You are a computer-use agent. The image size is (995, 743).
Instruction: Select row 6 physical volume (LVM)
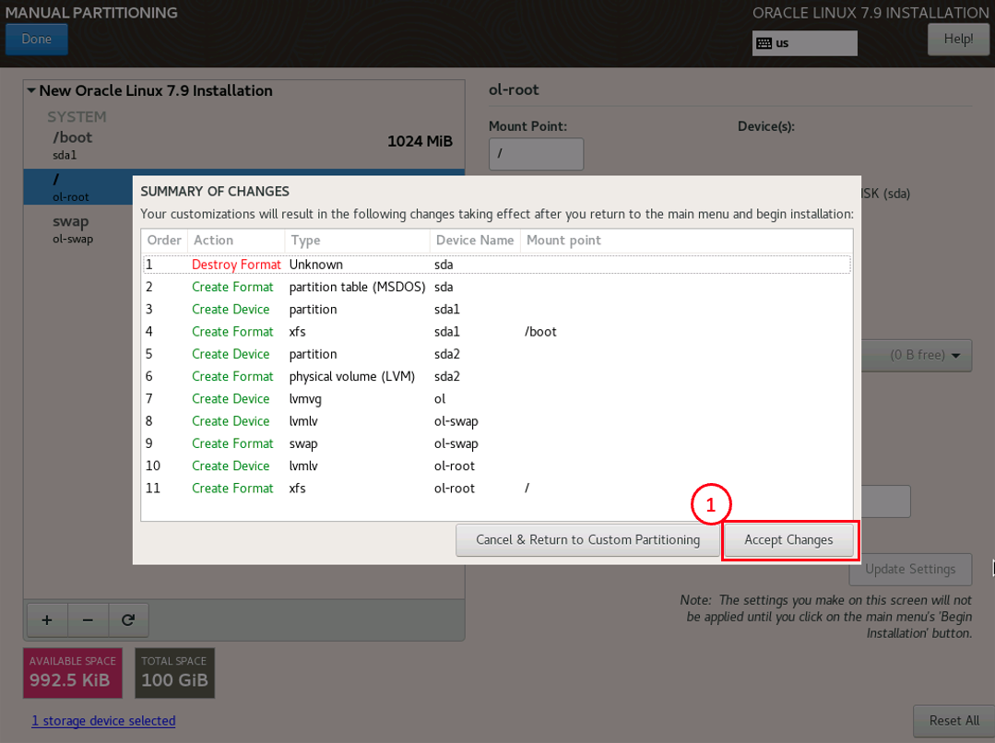pyautogui.click(x=497, y=376)
